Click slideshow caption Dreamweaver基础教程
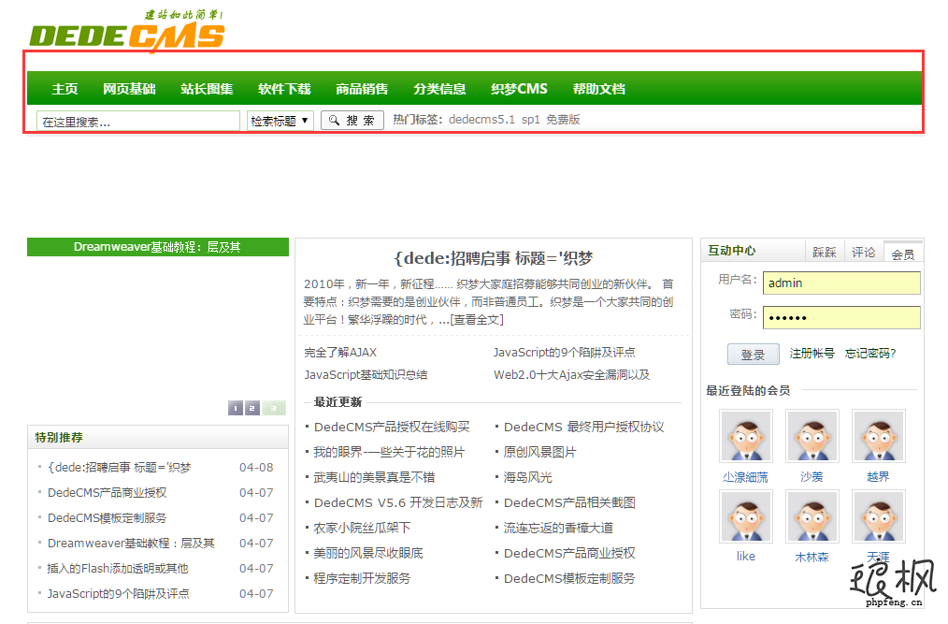 (x=157, y=247)
